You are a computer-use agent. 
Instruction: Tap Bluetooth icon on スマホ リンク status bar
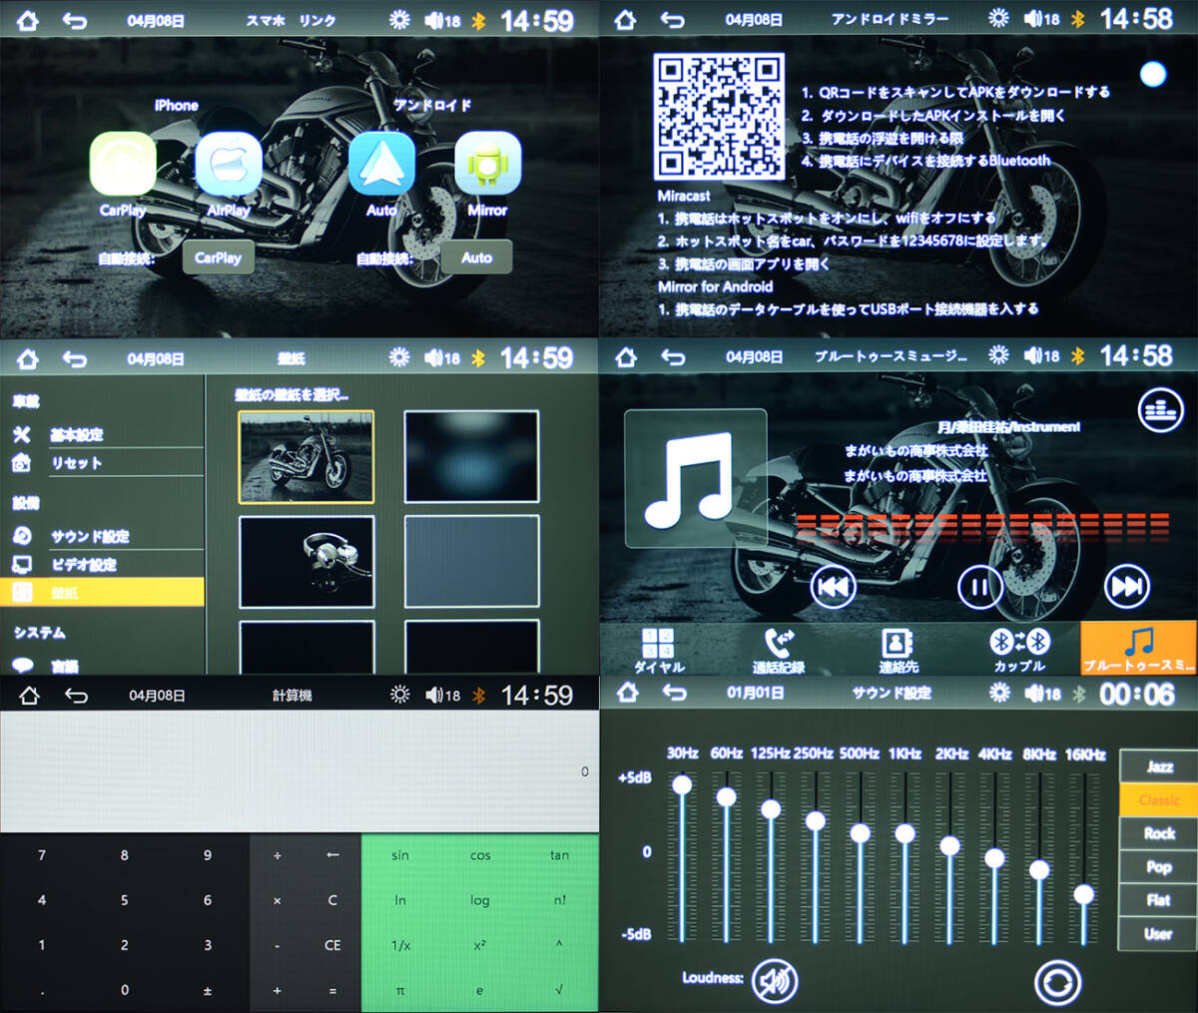click(x=478, y=20)
